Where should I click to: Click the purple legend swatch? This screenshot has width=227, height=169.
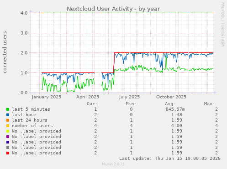[8, 137]
